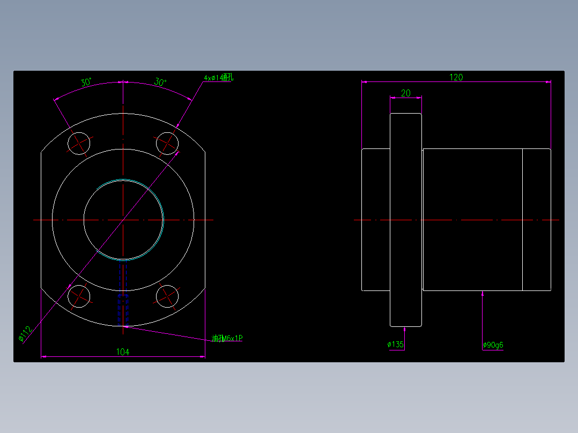Select the upper-left bolt hole circle
This screenshot has height=433, width=578.
[79, 143]
